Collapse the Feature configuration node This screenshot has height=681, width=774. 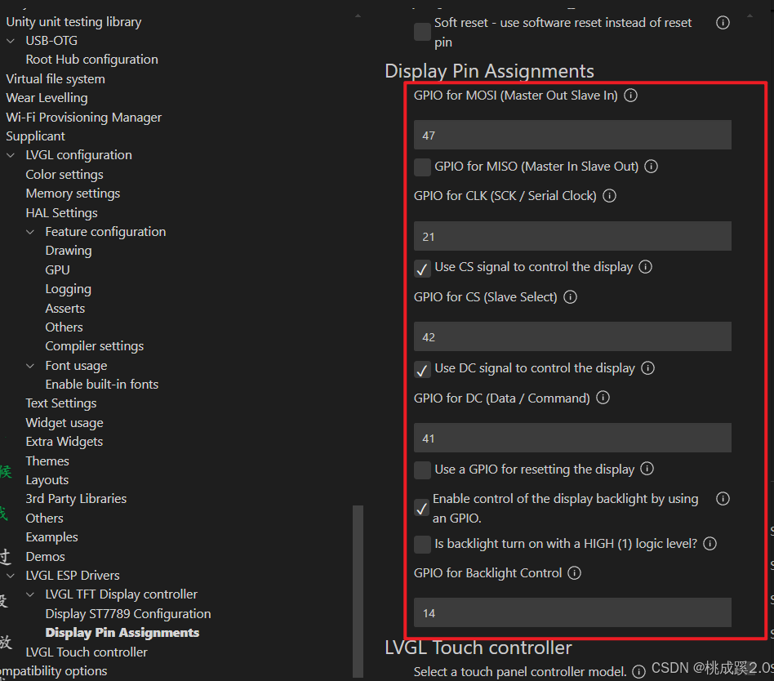tap(30, 232)
